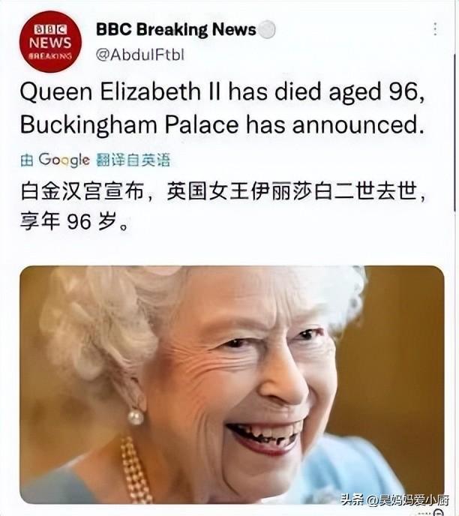Open the @AbdulFtbl handle link
The height and width of the screenshot is (516, 459).
tap(139, 55)
